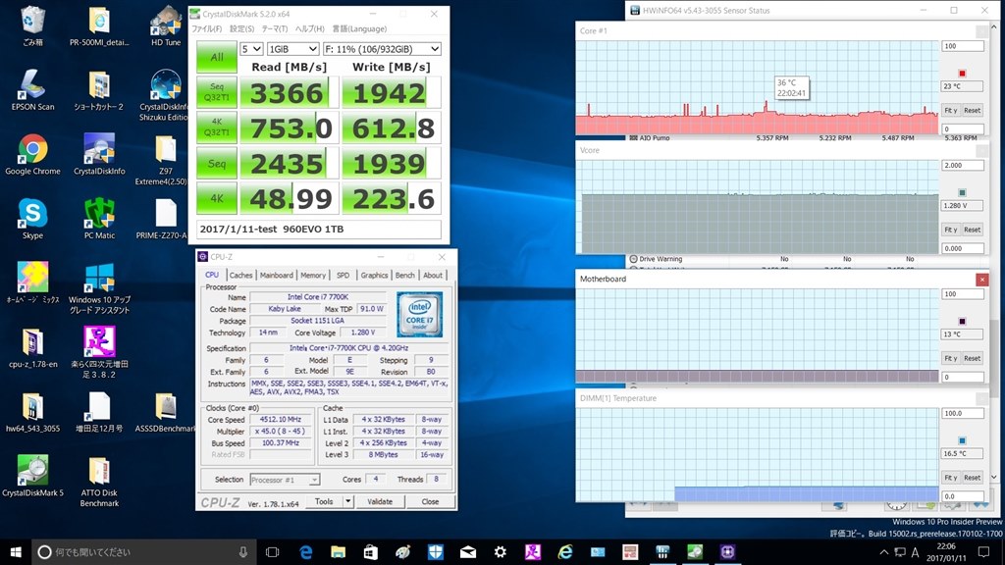Open CrystalDiskInfo Shizuku Edition shortcut

[x=166, y=95]
